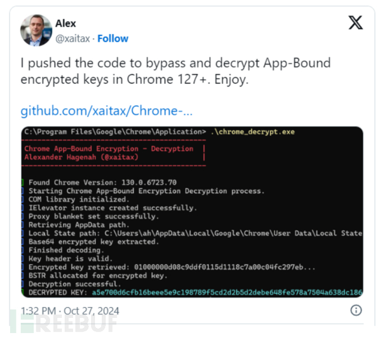388x337 pixels.
Task: Click the 1:32 PM Oct 27 timestamp
Action: coord(70,311)
